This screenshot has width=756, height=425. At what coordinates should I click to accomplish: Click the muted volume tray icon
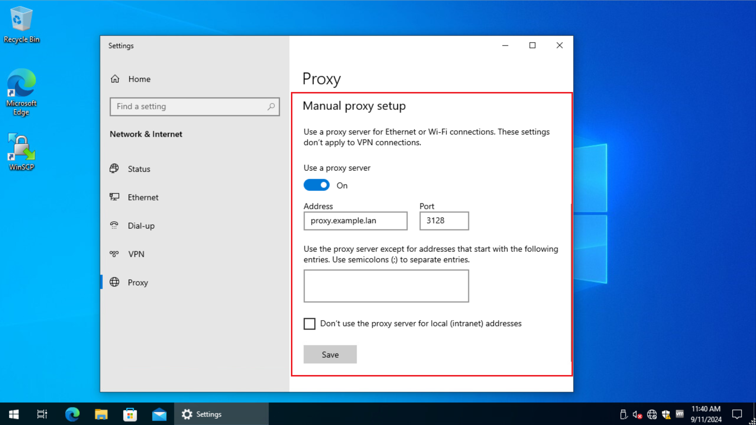tap(637, 414)
